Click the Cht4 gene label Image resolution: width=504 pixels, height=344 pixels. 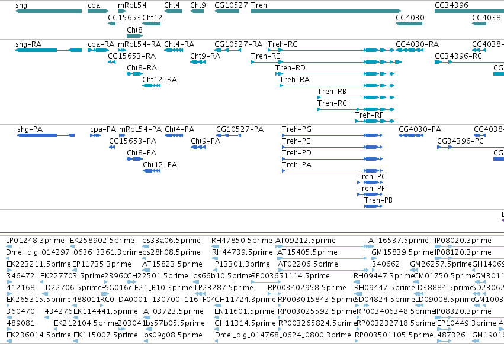pos(172,5)
